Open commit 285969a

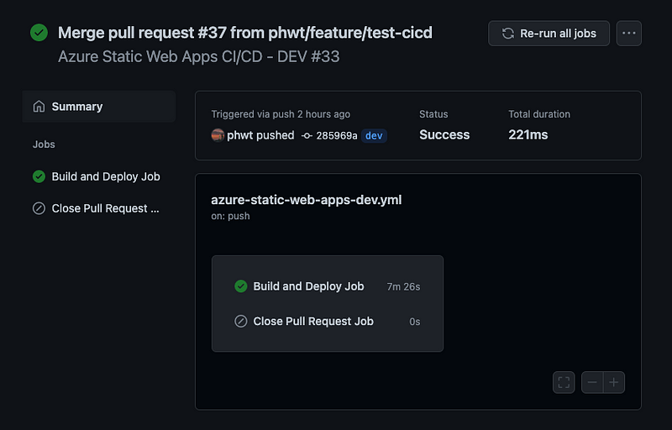pos(337,136)
